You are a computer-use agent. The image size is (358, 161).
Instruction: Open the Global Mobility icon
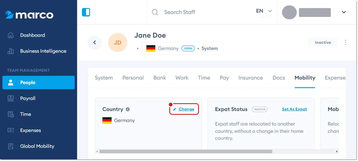click(x=11, y=146)
